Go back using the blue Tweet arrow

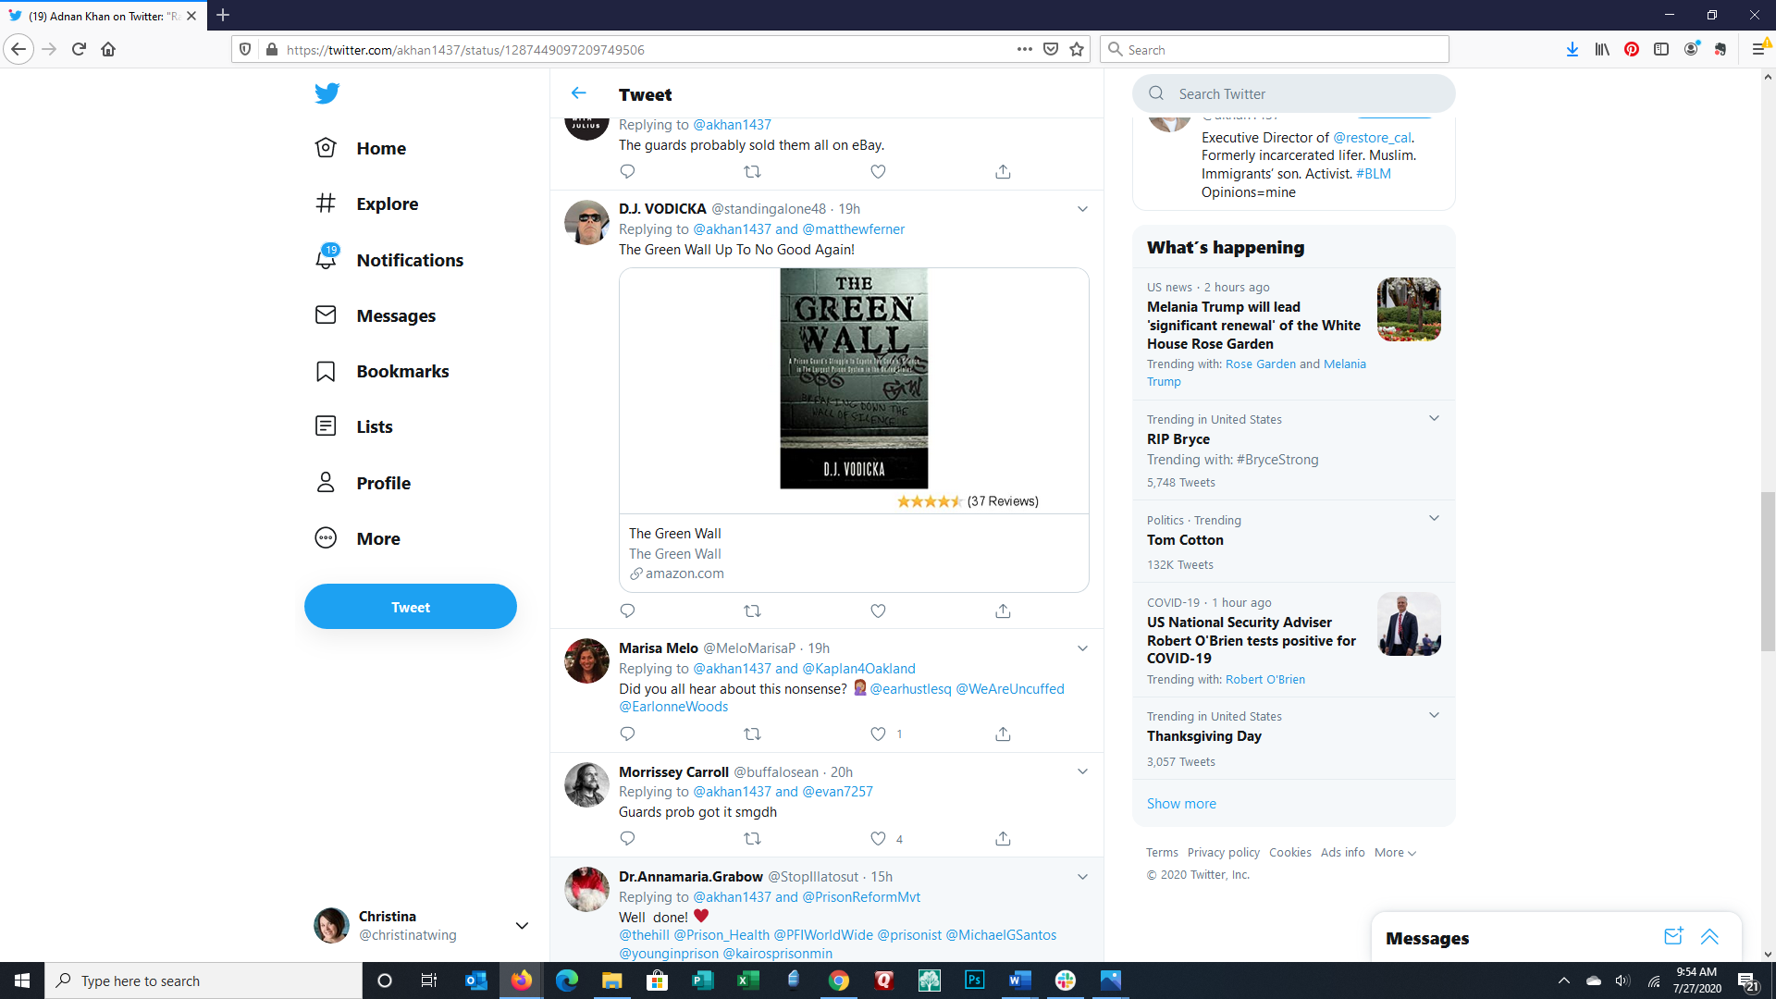[579, 93]
